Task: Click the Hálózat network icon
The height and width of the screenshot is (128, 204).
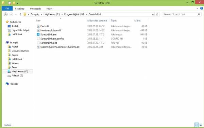Action: (x=7, y=84)
